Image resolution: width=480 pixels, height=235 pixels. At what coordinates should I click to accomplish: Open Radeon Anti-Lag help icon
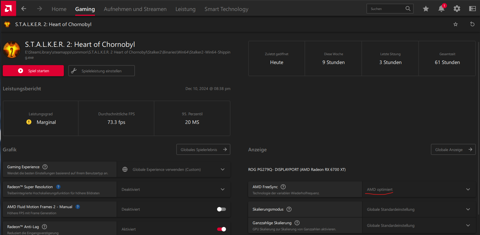click(x=44, y=227)
